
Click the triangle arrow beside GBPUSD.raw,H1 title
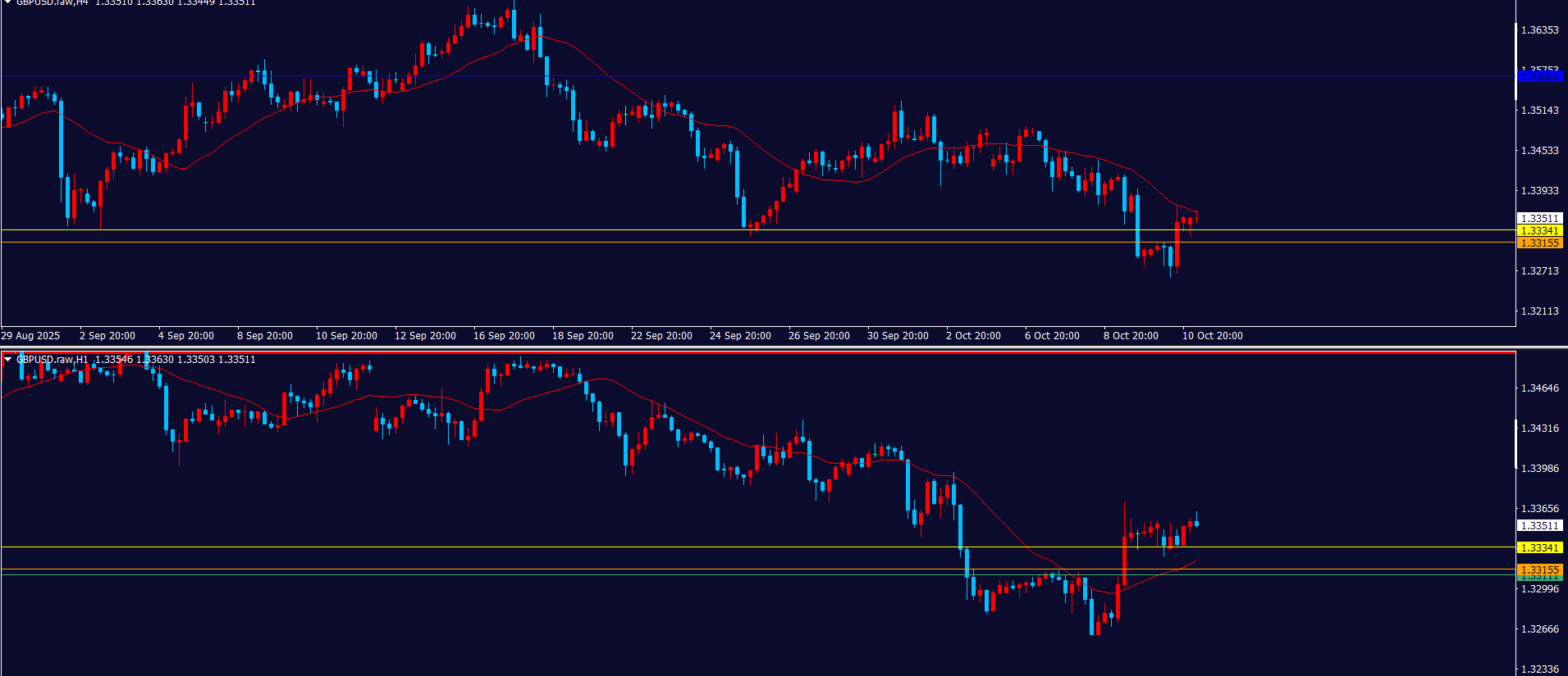coord(8,359)
